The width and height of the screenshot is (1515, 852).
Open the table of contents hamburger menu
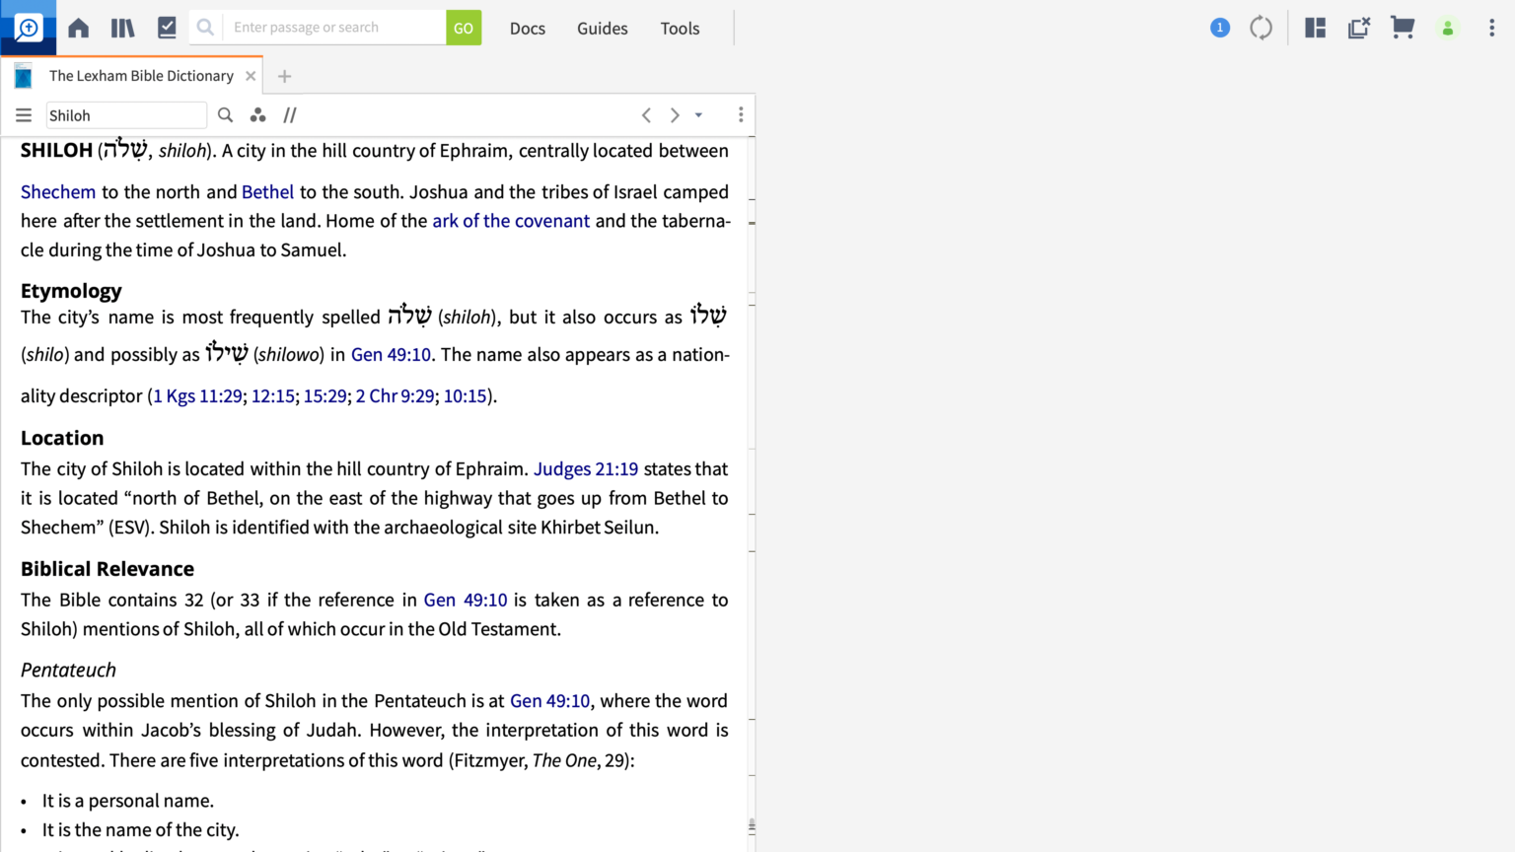(23, 115)
